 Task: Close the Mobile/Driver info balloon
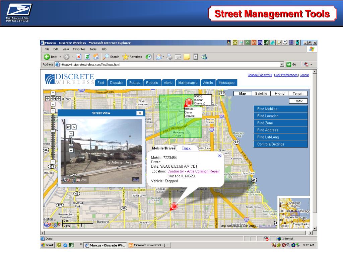pos(220,156)
